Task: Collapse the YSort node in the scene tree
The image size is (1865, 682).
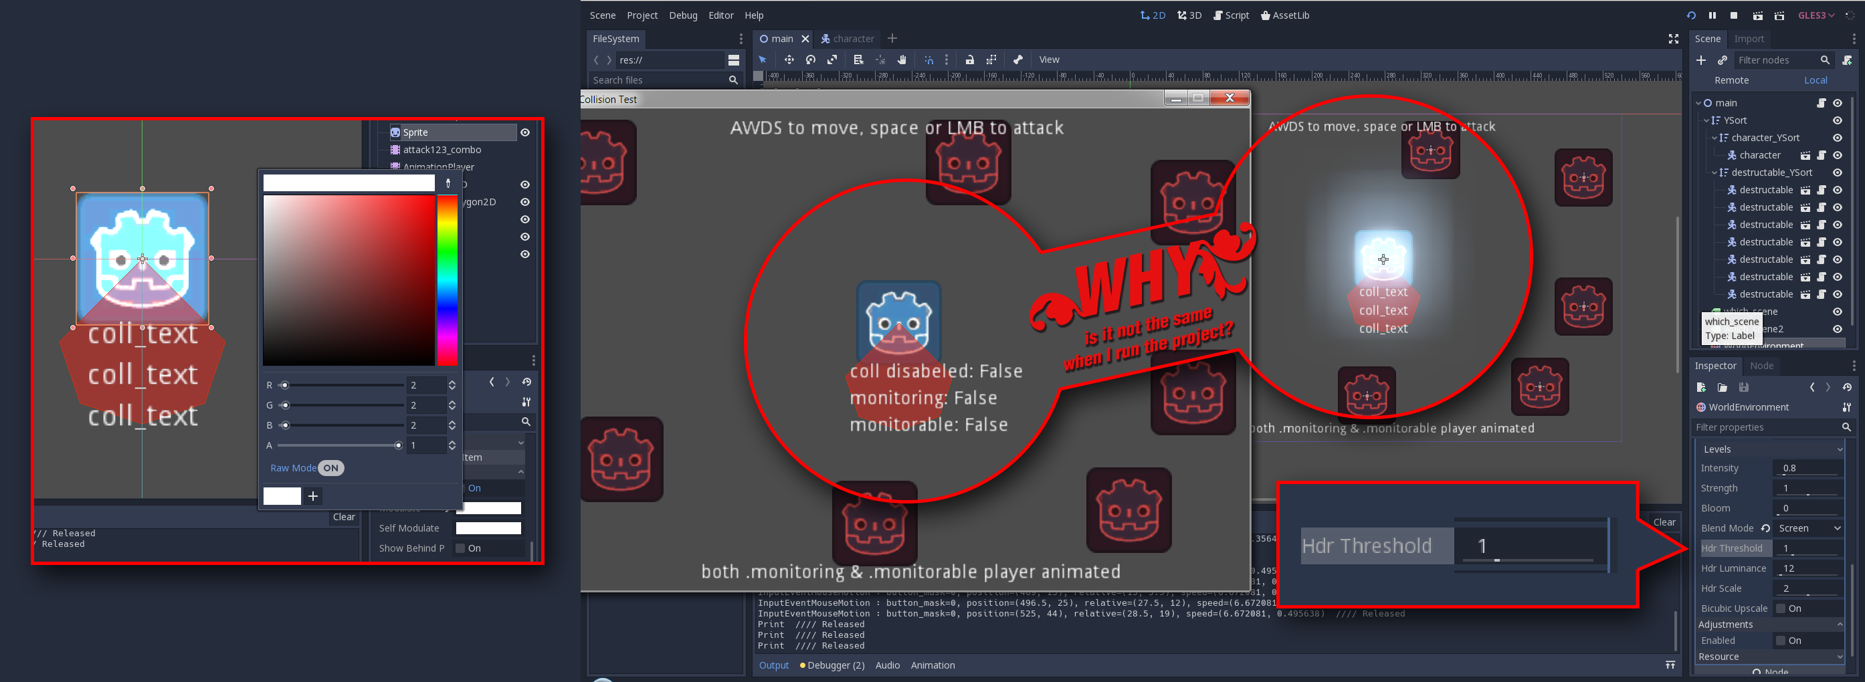Action: (1707, 120)
